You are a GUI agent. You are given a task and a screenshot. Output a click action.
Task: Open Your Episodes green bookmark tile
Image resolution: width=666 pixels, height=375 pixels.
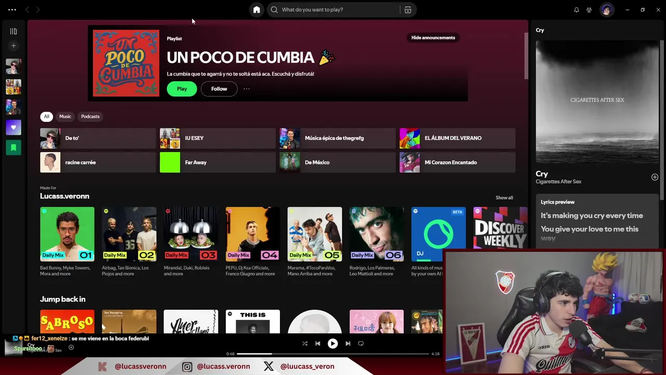click(14, 148)
